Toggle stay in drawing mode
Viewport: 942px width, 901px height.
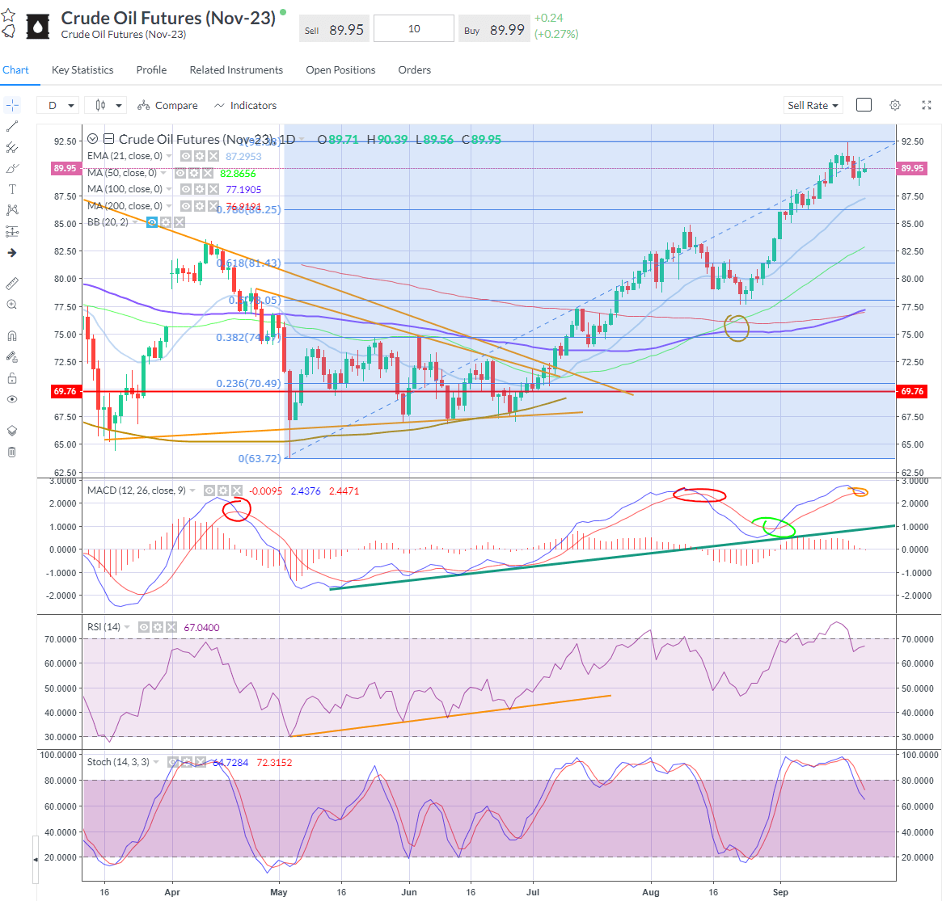[12, 357]
